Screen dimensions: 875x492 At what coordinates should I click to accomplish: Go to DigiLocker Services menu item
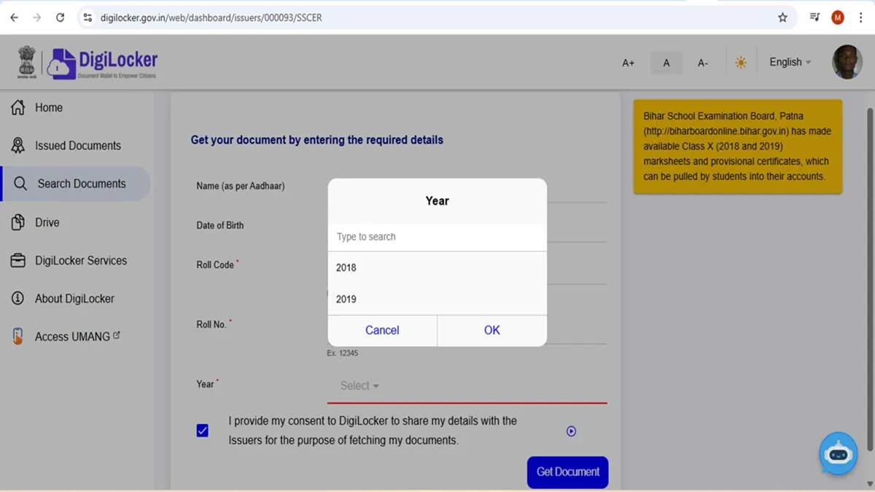(80, 260)
